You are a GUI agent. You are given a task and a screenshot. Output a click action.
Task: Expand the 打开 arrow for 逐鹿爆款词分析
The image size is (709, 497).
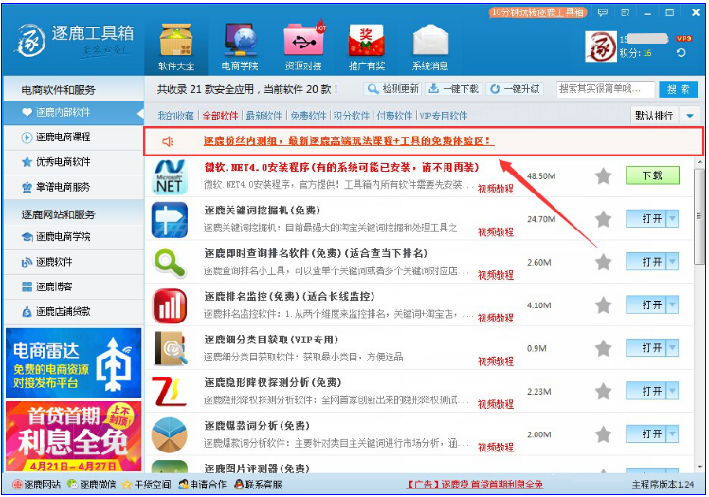coord(672,433)
